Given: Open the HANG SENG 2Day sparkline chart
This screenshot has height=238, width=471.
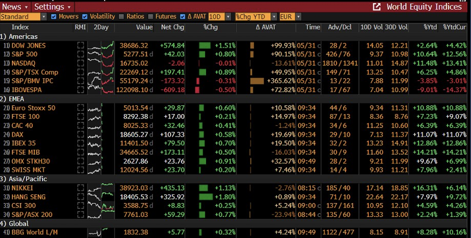Looking at the screenshot, I should (x=101, y=197).
